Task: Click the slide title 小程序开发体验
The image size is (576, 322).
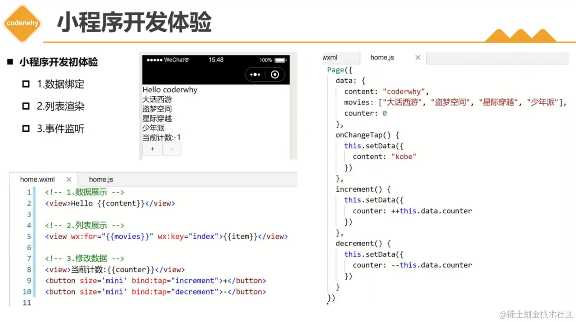Action: click(x=134, y=22)
